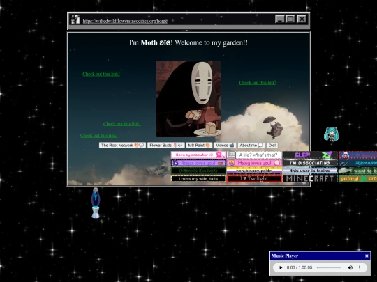Click the purple GLEP! badge
The height and width of the screenshot is (282, 377).
[310, 155]
